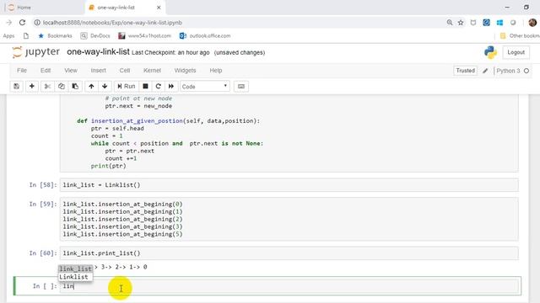Open the Edit menu
The height and width of the screenshot is (303, 540).
pos(46,71)
